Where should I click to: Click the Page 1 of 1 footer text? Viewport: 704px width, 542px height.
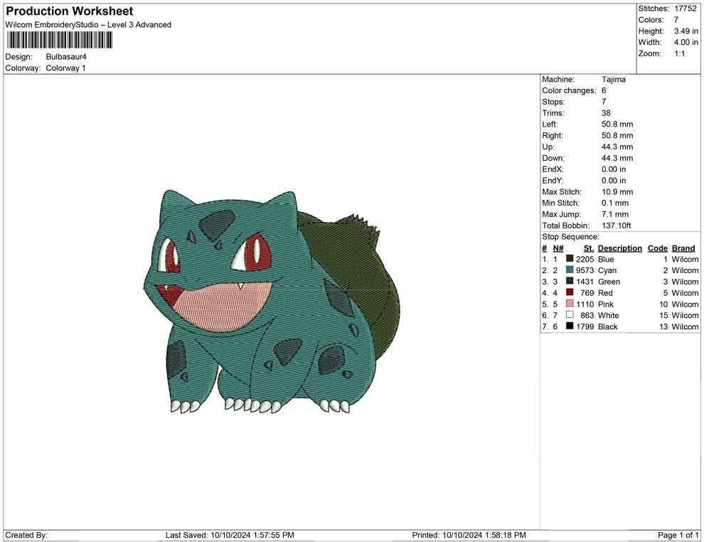point(678,535)
